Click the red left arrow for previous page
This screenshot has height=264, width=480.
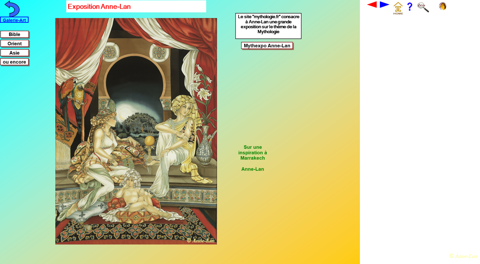pyautogui.click(x=372, y=5)
